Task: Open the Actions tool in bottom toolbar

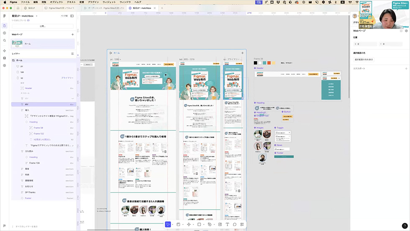Action: (x=242, y=224)
